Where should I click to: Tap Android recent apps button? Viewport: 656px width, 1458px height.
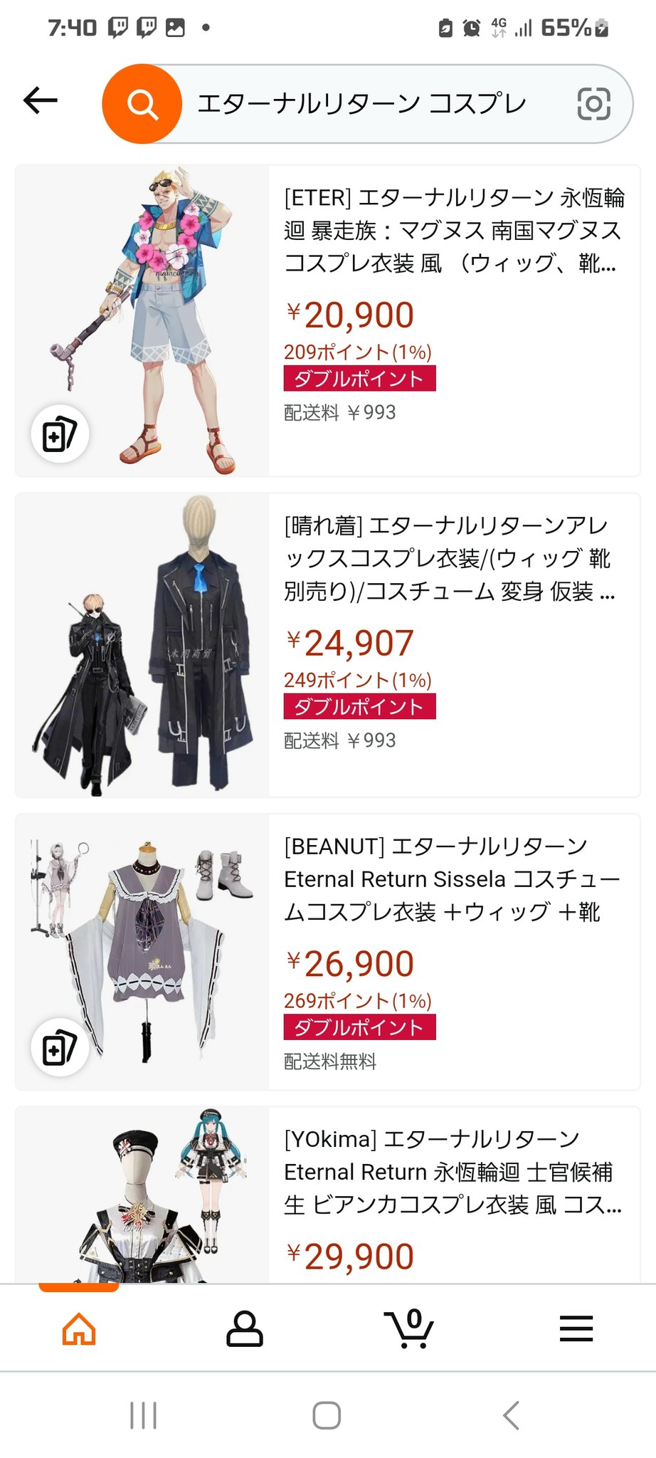143,1415
